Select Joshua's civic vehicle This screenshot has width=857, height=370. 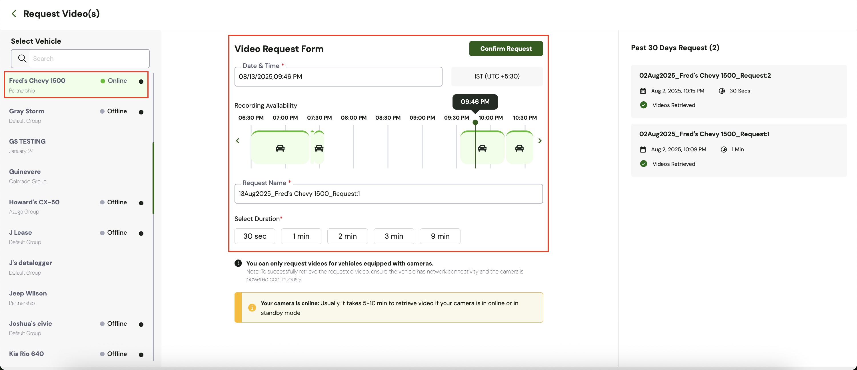pos(76,328)
